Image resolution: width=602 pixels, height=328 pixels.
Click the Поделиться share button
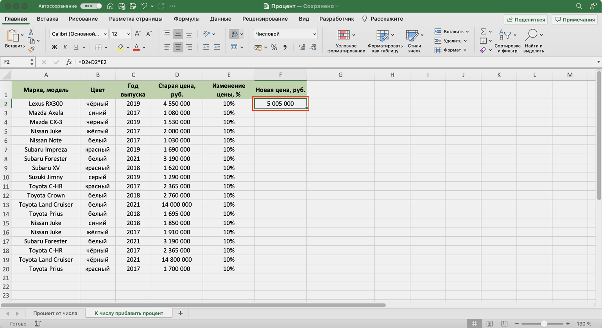click(526, 20)
